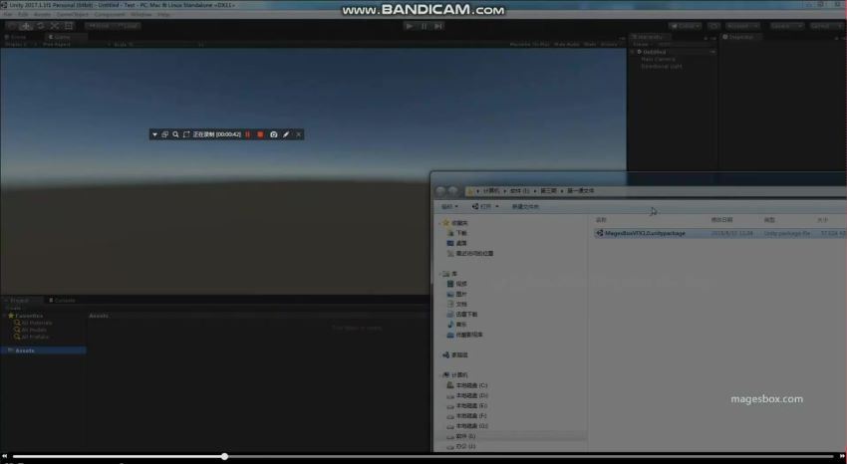Open Local Disk (D:) in Explorer sidebar

point(466,395)
